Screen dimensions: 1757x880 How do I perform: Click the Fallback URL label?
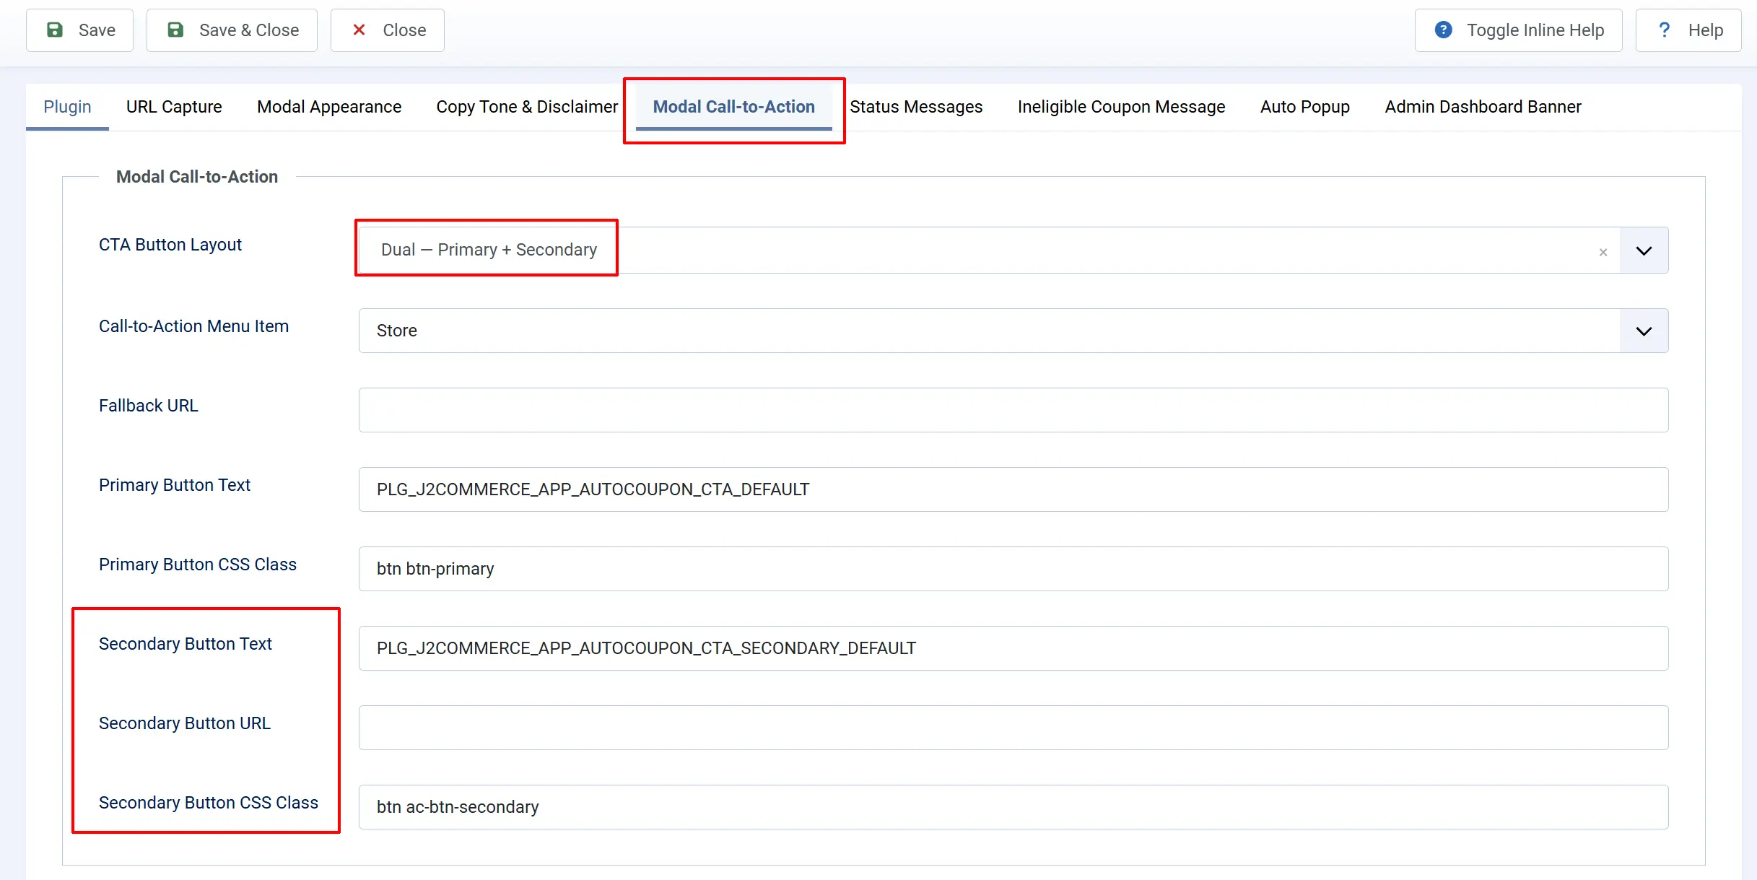(x=149, y=406)
